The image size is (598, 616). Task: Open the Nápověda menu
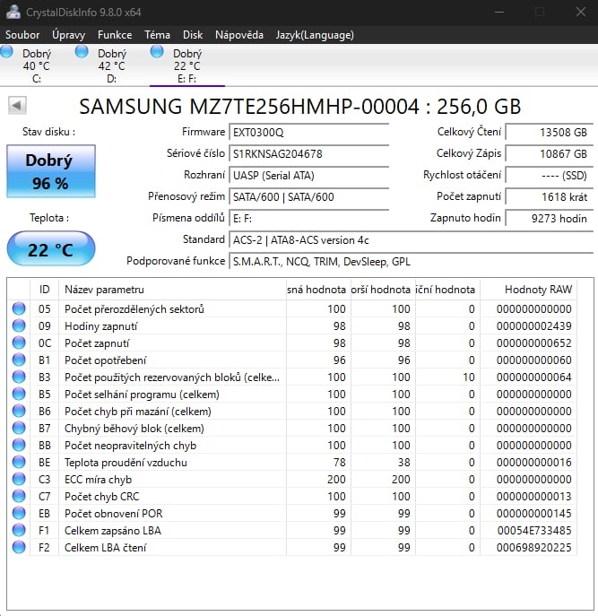[238, 35]
